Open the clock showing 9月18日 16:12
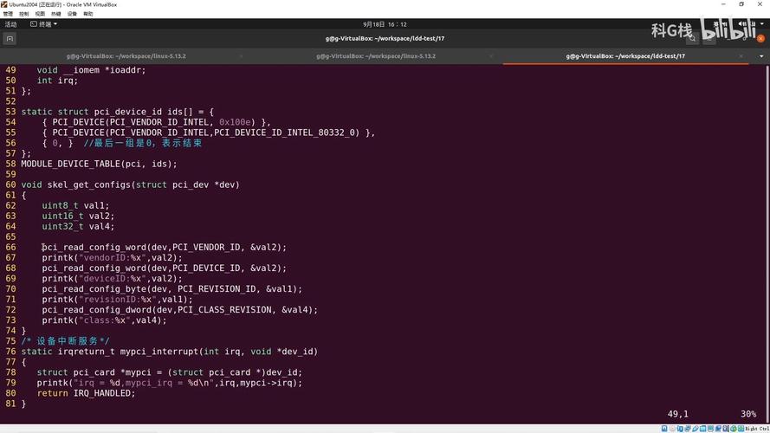Screen dimensions: 770x433 pyautogui.click(x=385, y=24)
